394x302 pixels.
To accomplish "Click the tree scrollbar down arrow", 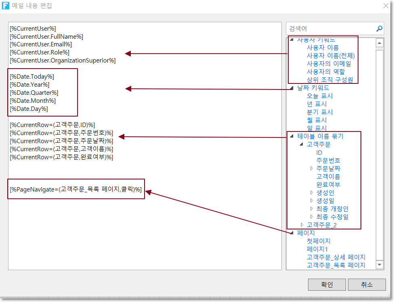I will pyautogui.click(x=379, y=265).
